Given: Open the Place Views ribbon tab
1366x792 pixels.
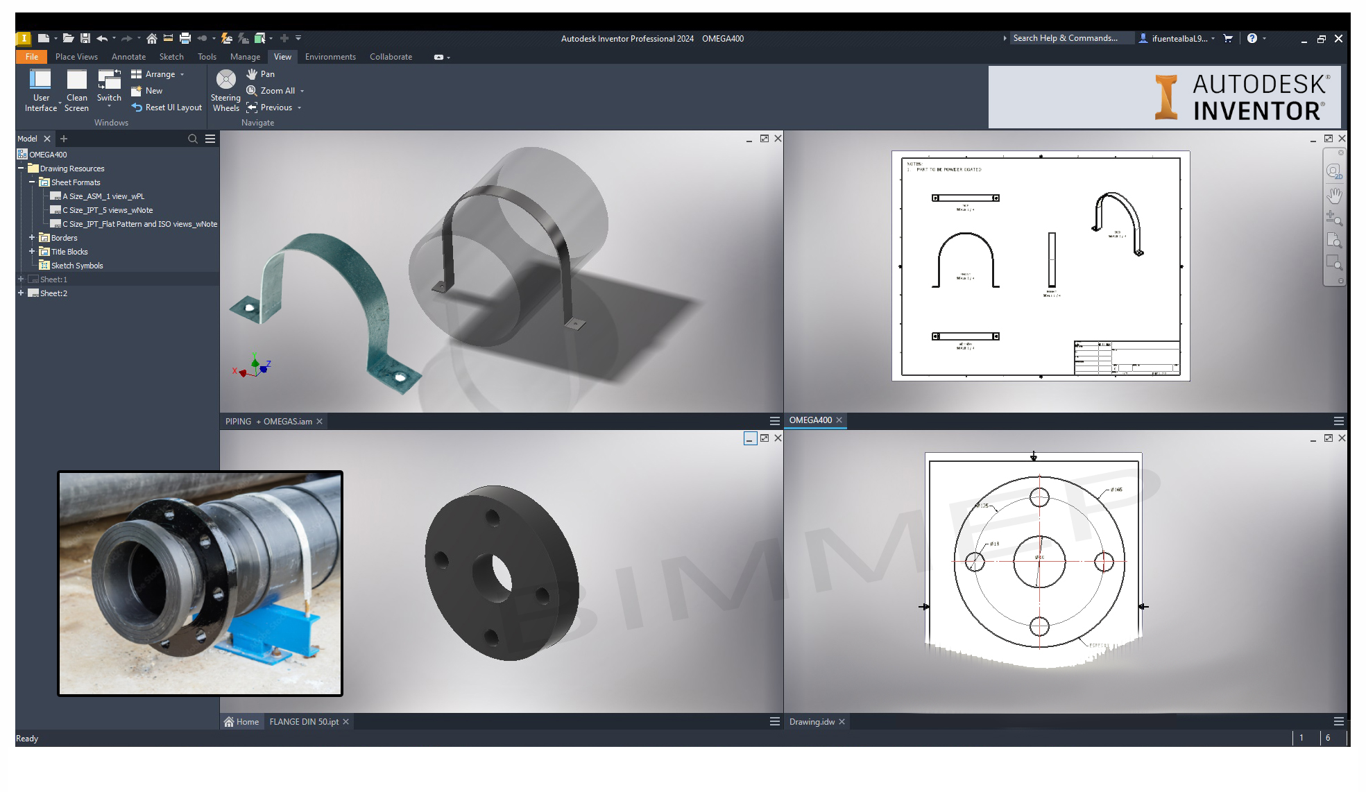Looking at the screenshot, I should (x=76, y=57).
